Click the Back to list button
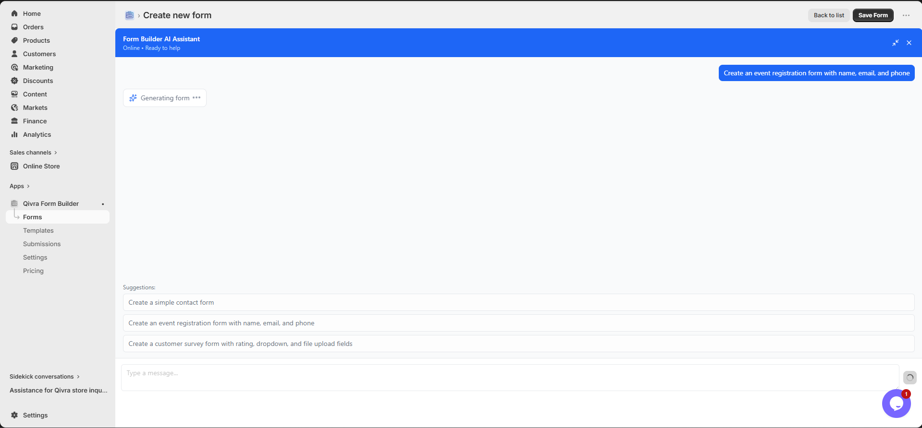This screenshot has width=922, height=428. pos(829,15)
